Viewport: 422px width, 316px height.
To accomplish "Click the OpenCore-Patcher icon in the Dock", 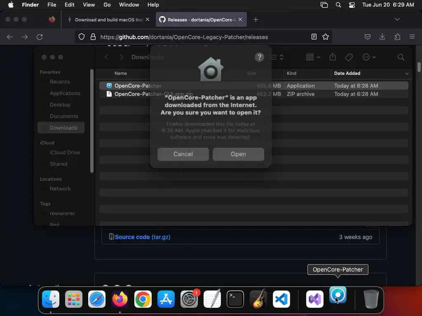I will pyautogui.click(x=338, y=295).
